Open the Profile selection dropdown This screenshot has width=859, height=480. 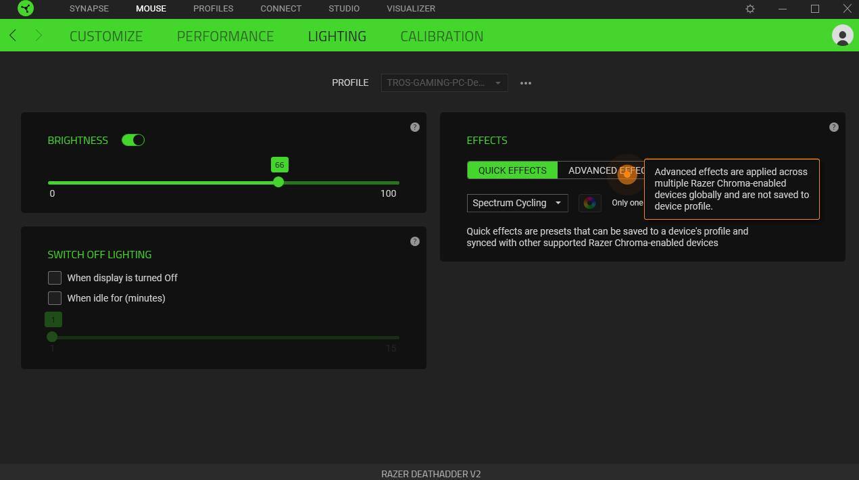click(444, 83)
